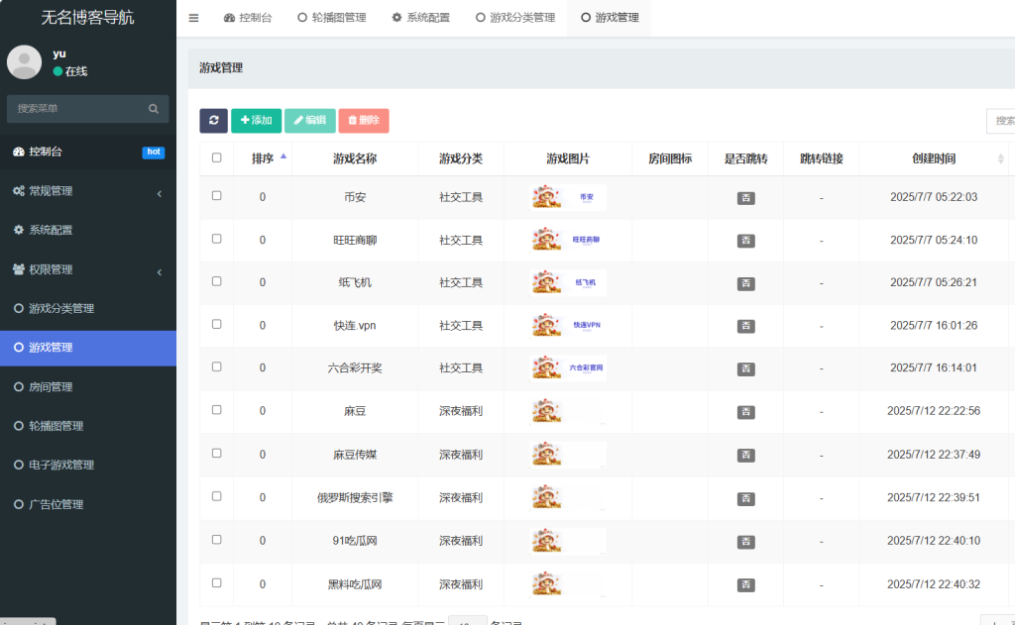The width and height of the screenshot is (1015, 625).
Task: Check the row checkbox for 麻豆
Action: tap(216, 411)
